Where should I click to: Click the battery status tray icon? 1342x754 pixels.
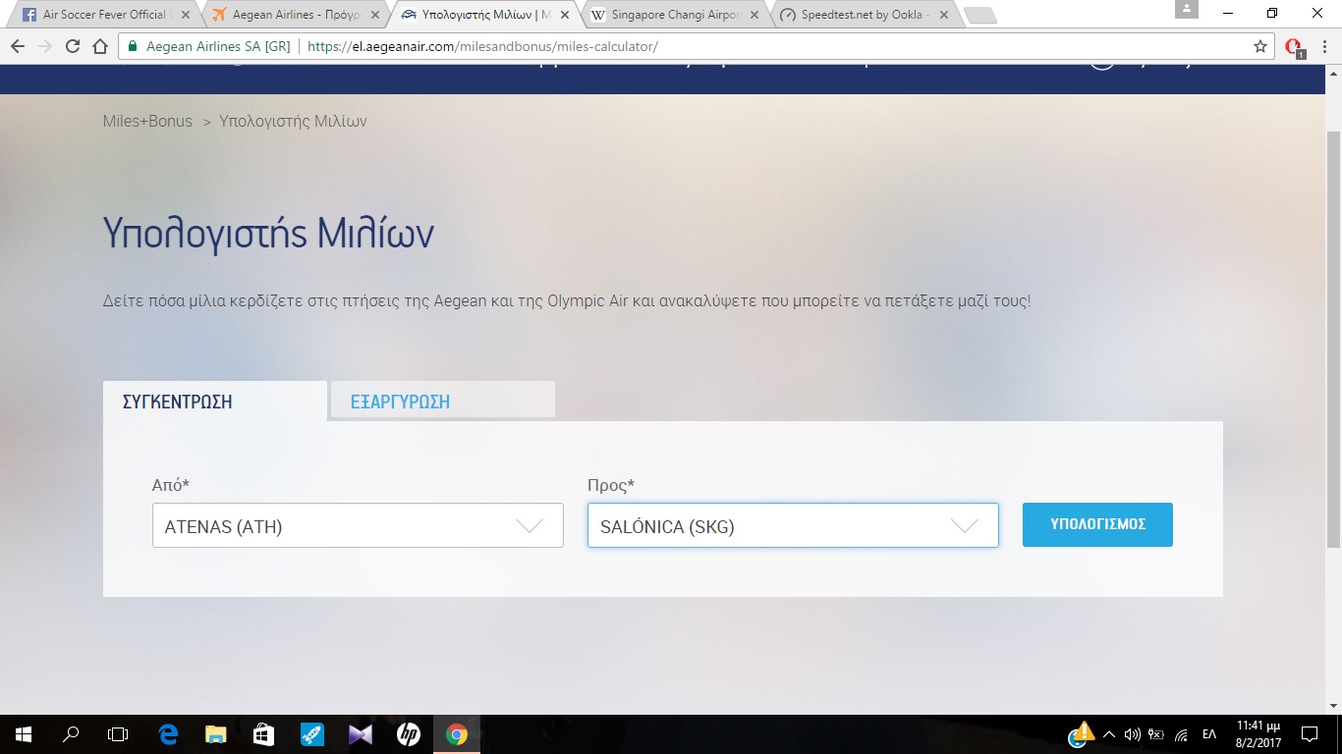coord(1156,733)
